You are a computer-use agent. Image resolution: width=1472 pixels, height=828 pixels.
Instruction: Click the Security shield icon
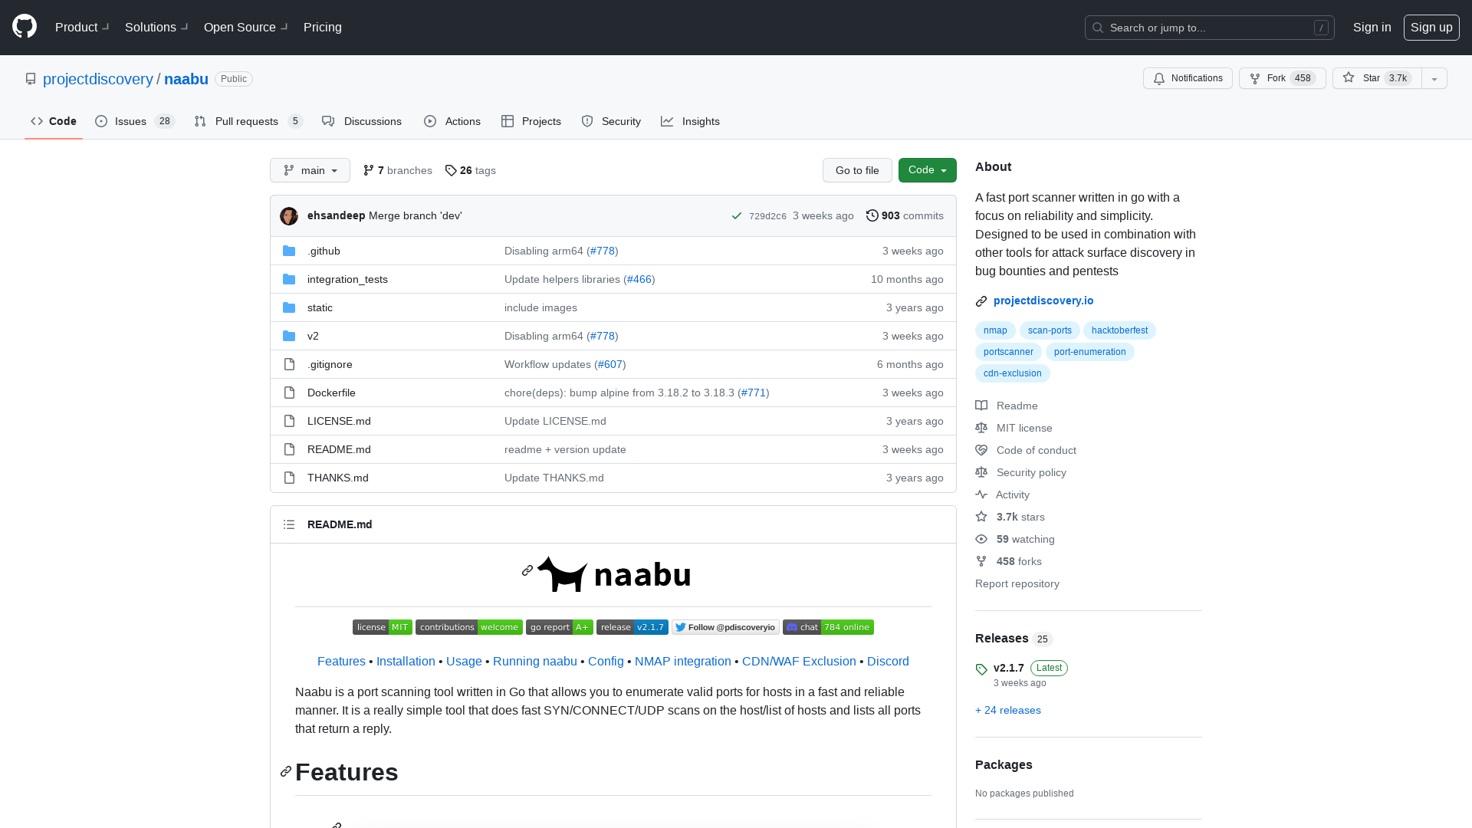pos(587,121)
